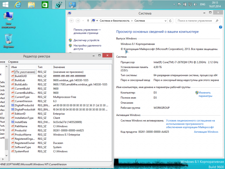Select the BuildLab registry value
This screenshot has height=169, width=225.
[20, 80]
